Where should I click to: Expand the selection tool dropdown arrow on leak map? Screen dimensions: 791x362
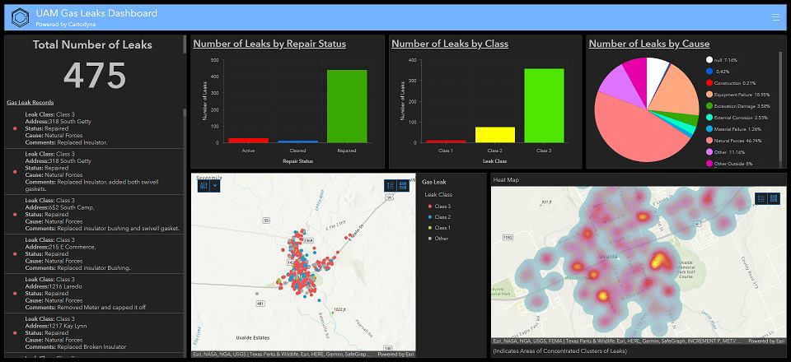click(x=215, y=186)
